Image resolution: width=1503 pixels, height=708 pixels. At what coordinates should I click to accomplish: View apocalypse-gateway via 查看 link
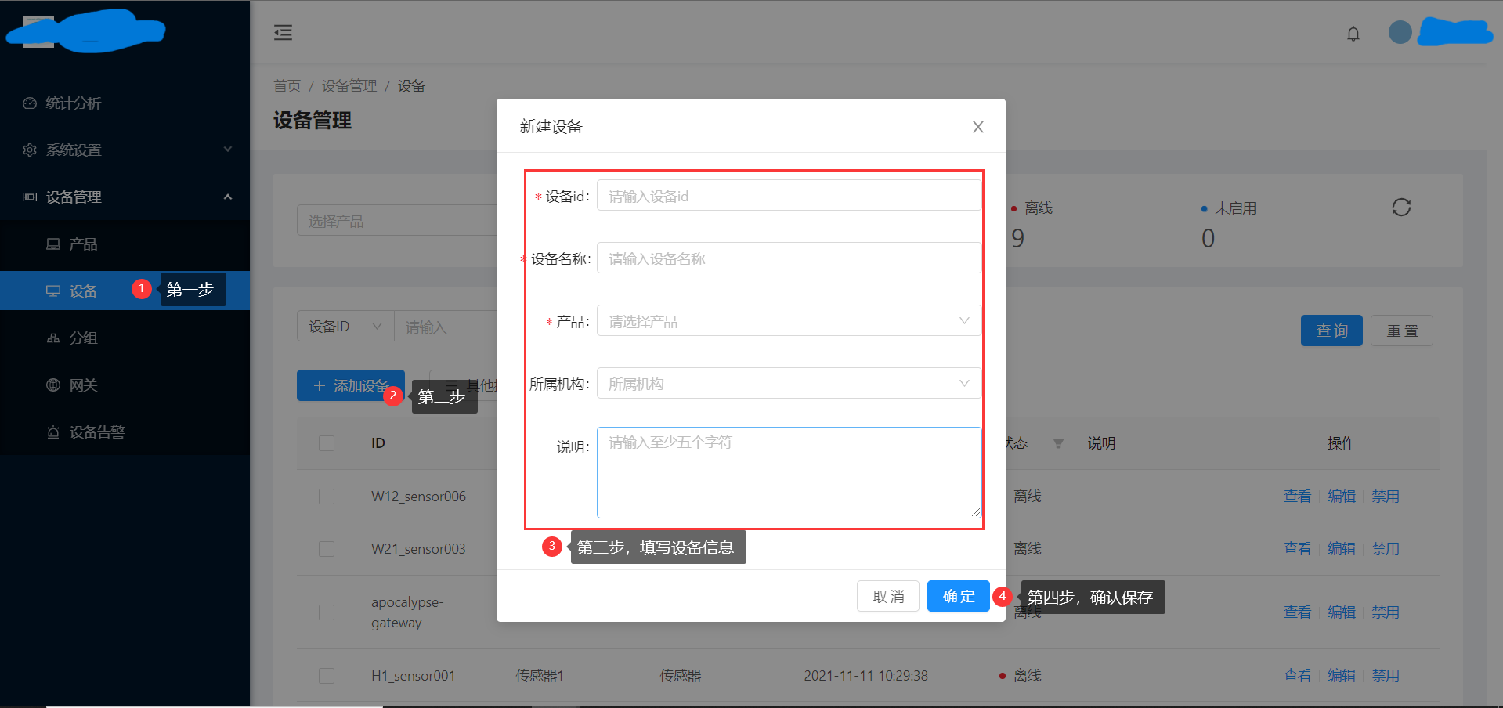tap(1297, 612)
